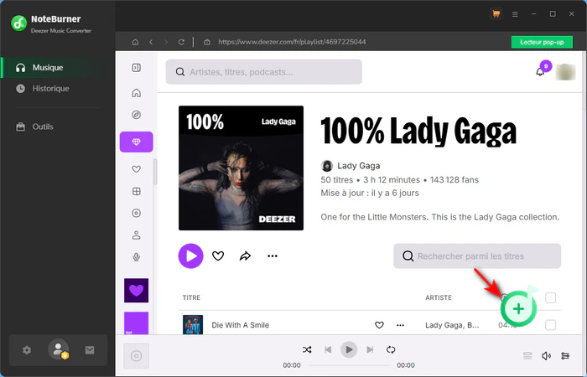Click the lock icon beside the URL
Image resolution: width=587 pixels, height=377 pixels.
[206, 42]
